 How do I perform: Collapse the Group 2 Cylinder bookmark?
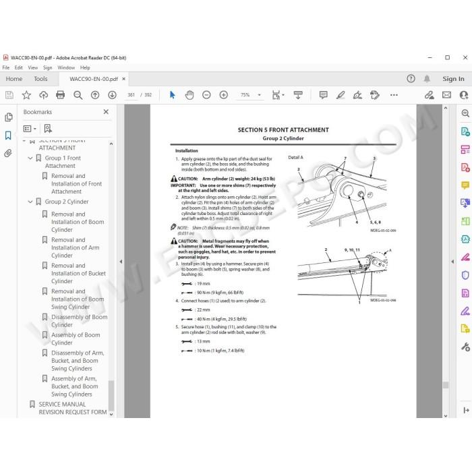[x=30, y=202]
